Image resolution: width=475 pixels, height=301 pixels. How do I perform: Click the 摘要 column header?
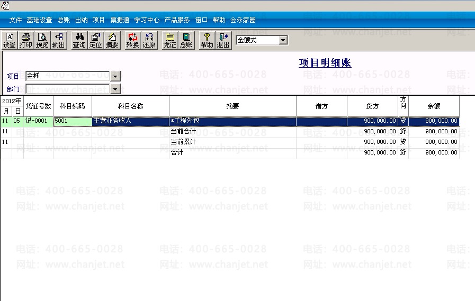(232, 106)
